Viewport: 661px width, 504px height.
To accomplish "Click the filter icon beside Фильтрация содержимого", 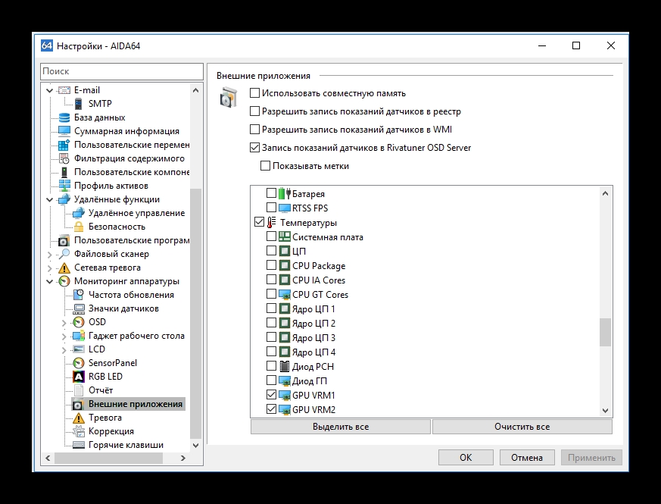I will 64,158.
